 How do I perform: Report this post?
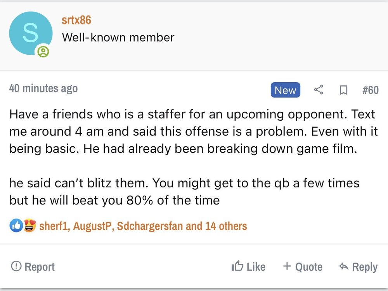point(33,267)
